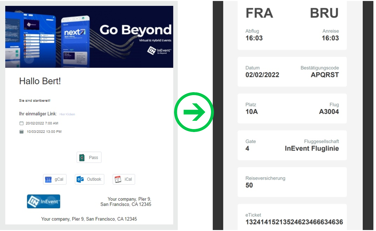Click the iCal calendar icon

coord(118,179)
